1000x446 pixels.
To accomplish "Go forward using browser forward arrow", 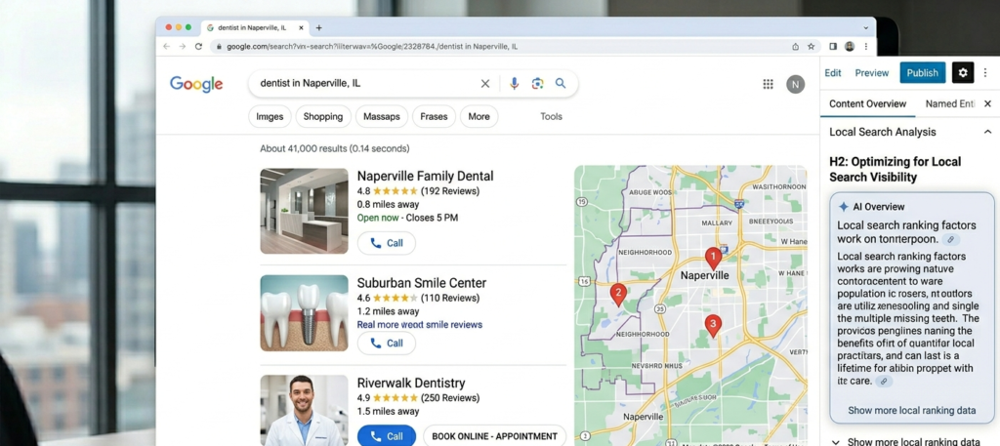I will [183, 47].
